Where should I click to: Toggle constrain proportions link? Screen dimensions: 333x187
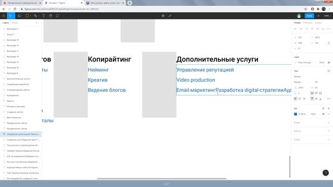[328, 43]
